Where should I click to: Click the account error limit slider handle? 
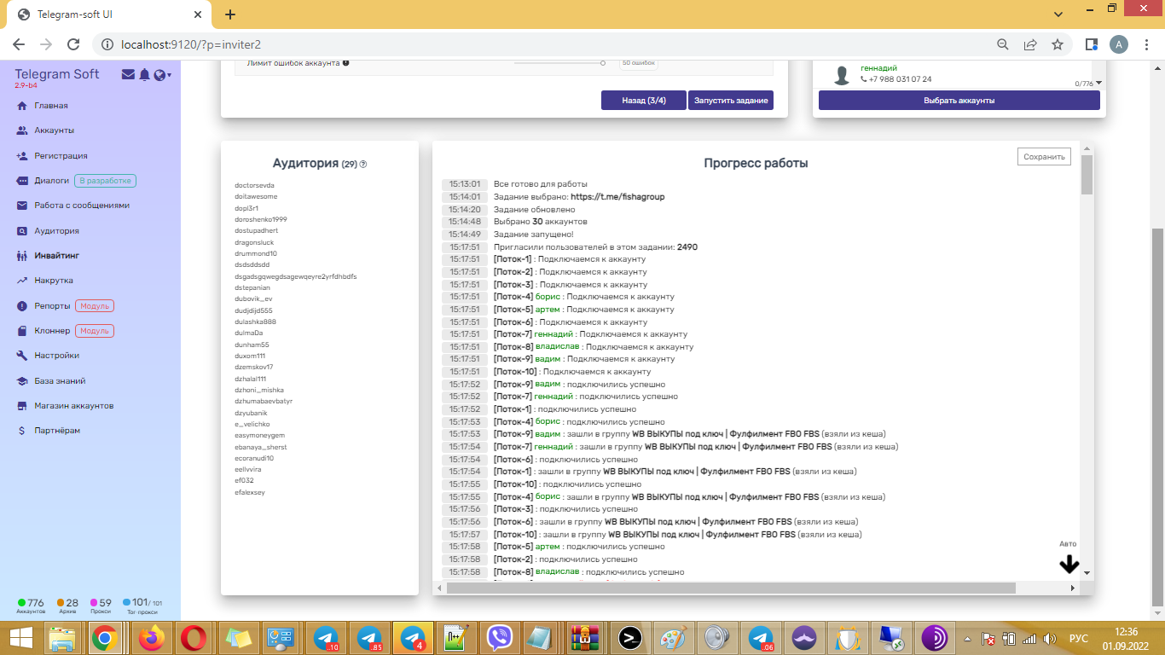point(603,62)
